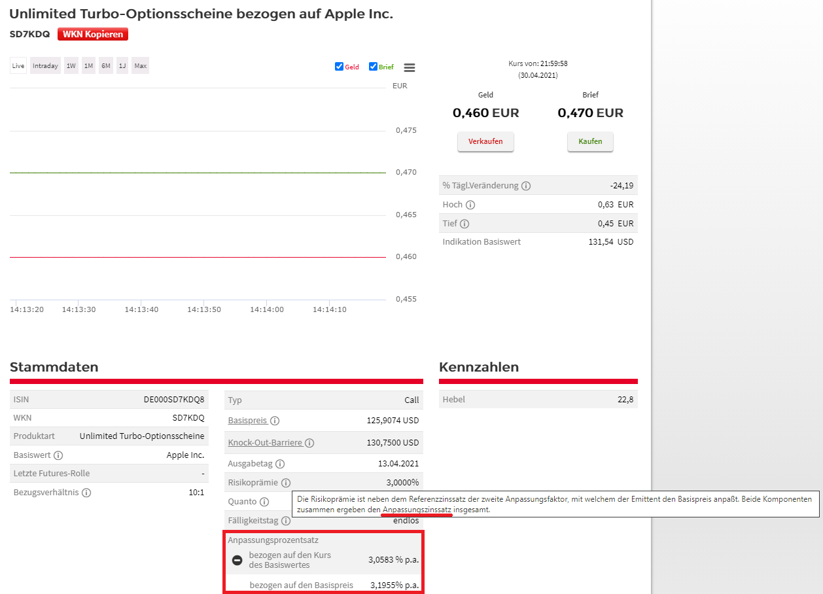The image size is (823, 594).
Task: Click info icon beside Tief
Action: (464, 224)
